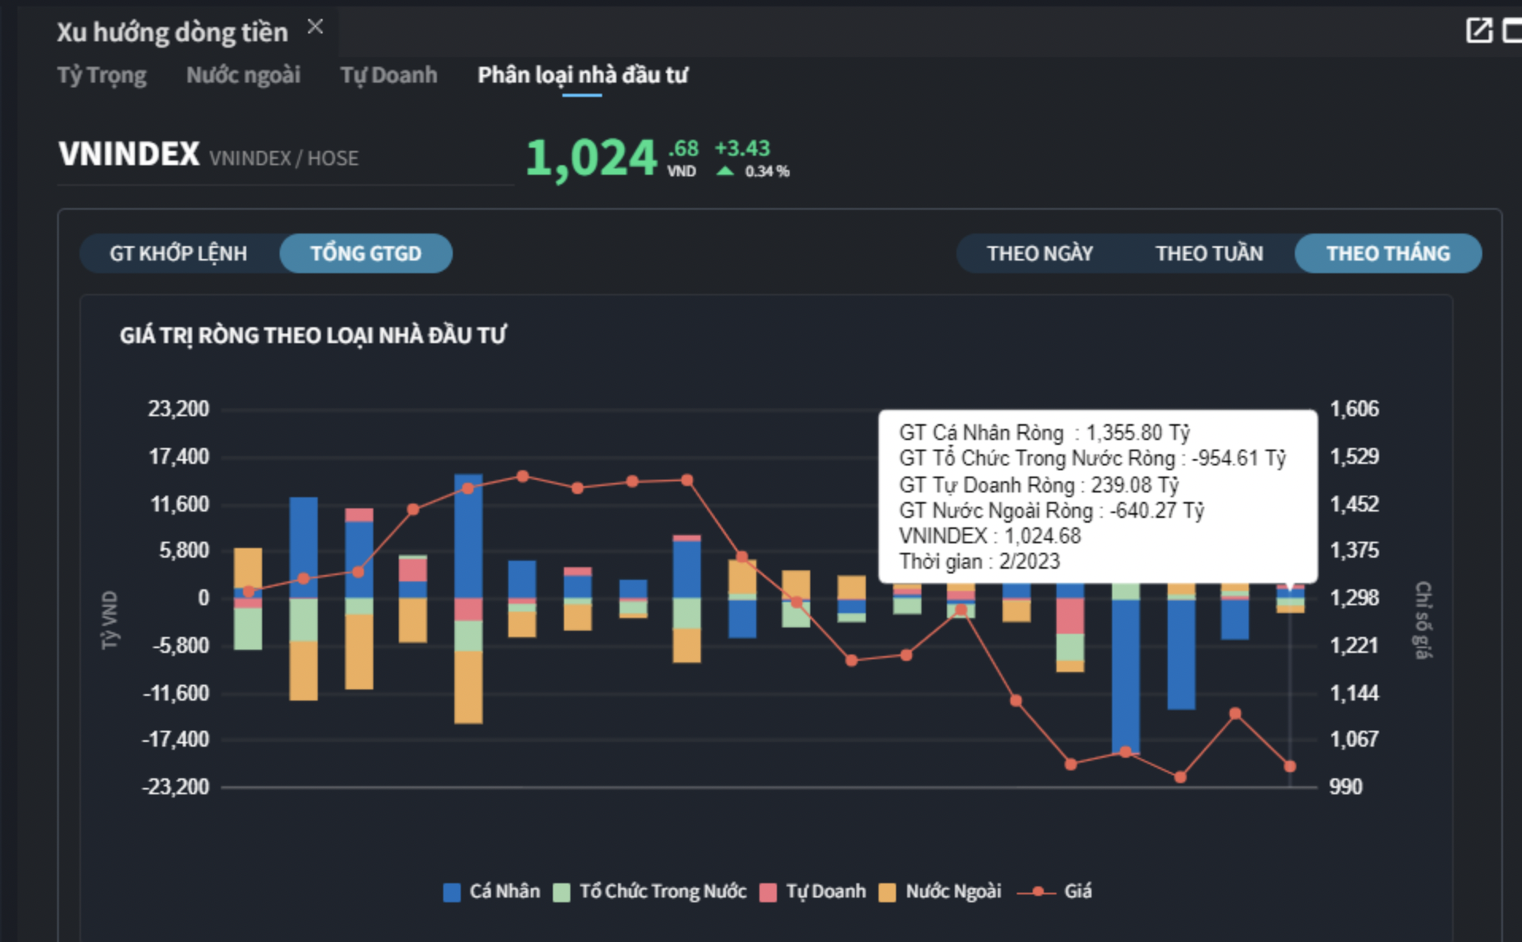
Task: Open the Nước ngoài tab
Action: [243, 75]
